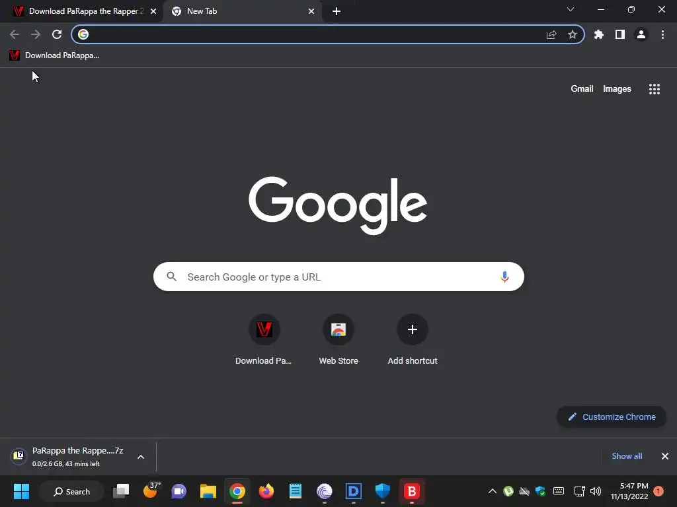Image resolution: width=677 pixels, height=507 pixels.
Task: Toggle the side panel icon
Action: pos(620,34)
